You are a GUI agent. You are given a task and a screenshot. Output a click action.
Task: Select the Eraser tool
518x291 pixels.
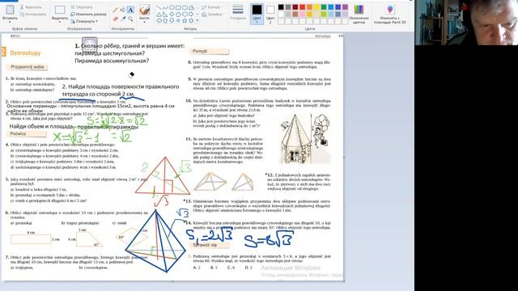tap(115, 19)
